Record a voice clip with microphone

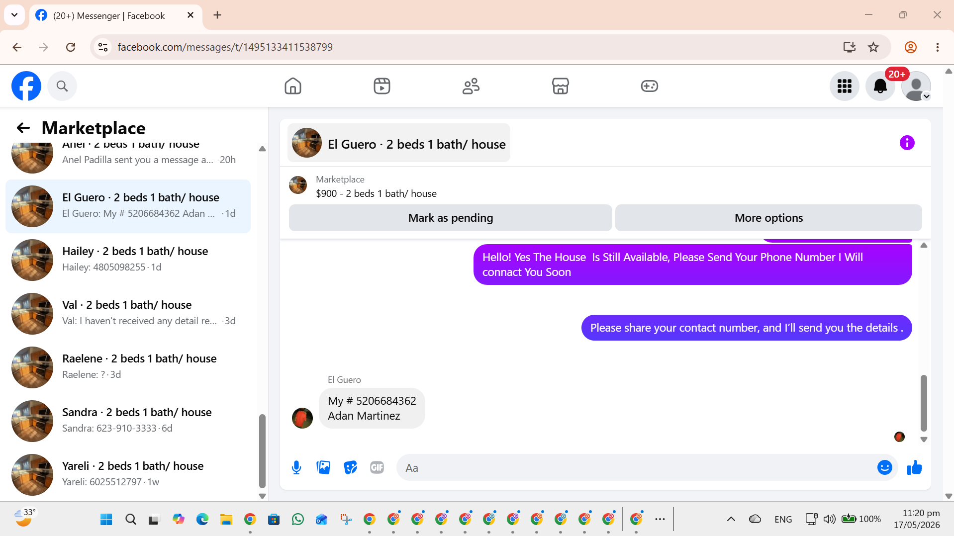click(x=296, y=467)
